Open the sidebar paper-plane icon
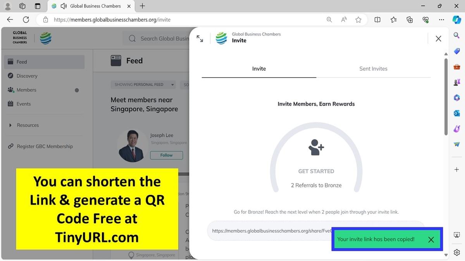Screen dimensions: 465x261 [456, 144]
